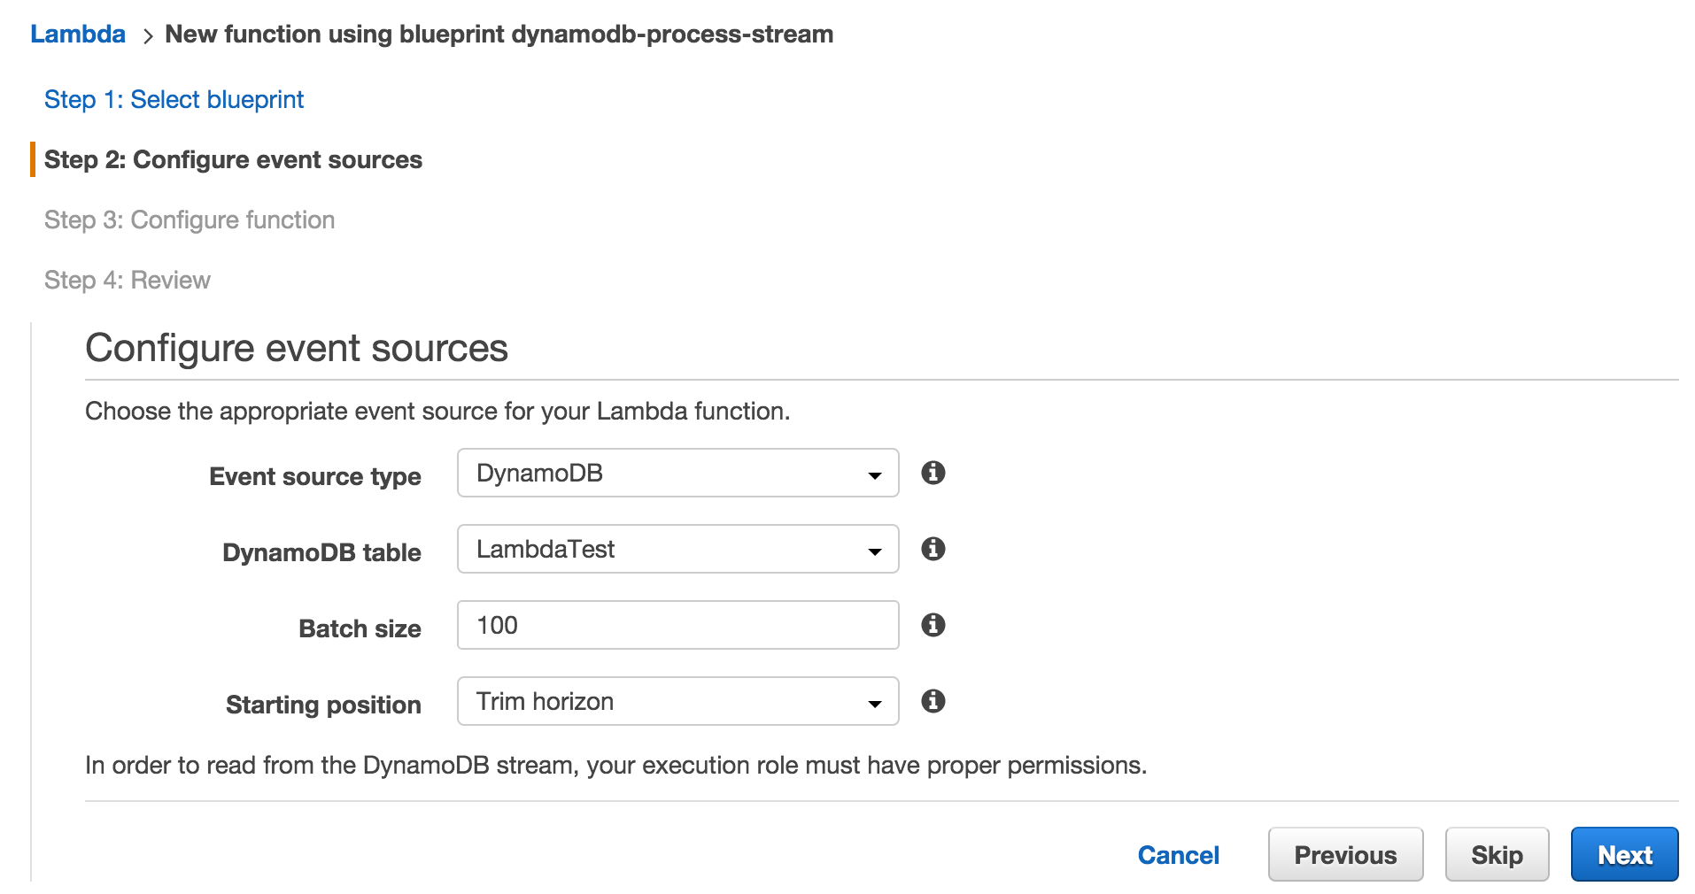Viewport: 1695px width, 894px height.
Task: Click the Batch size input field
Action: [677, 625]
